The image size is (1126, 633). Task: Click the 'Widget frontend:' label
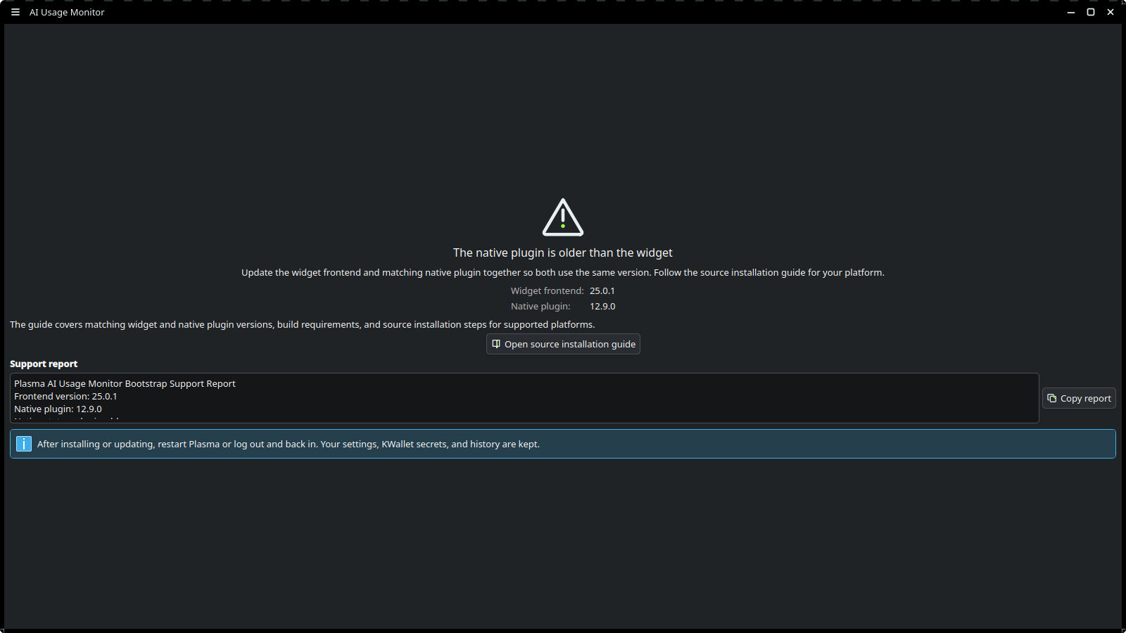(x=548, y=290)
